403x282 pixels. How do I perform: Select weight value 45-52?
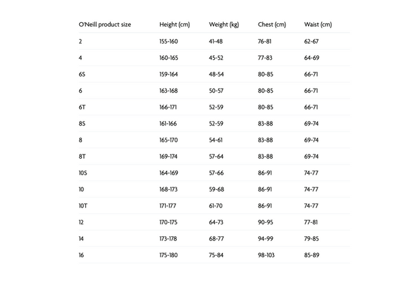(x=216, y=58)
